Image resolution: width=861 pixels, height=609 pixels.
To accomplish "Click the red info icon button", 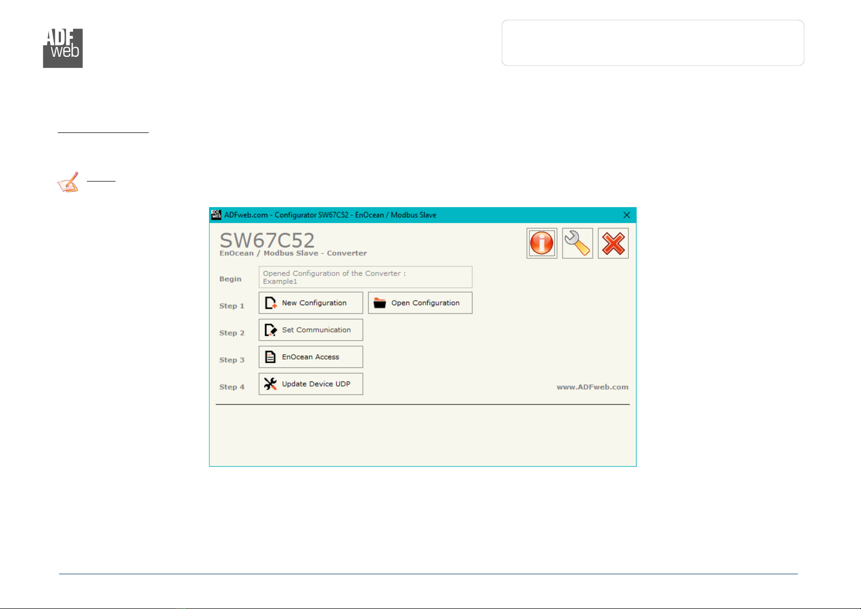I will coord(542,243).
